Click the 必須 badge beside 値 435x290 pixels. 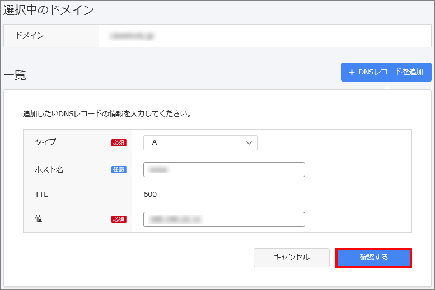coord(119,220)
